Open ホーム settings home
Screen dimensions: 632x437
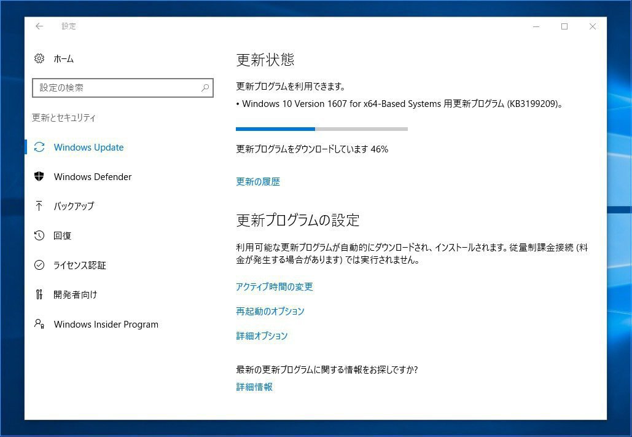tap(64, 59)
